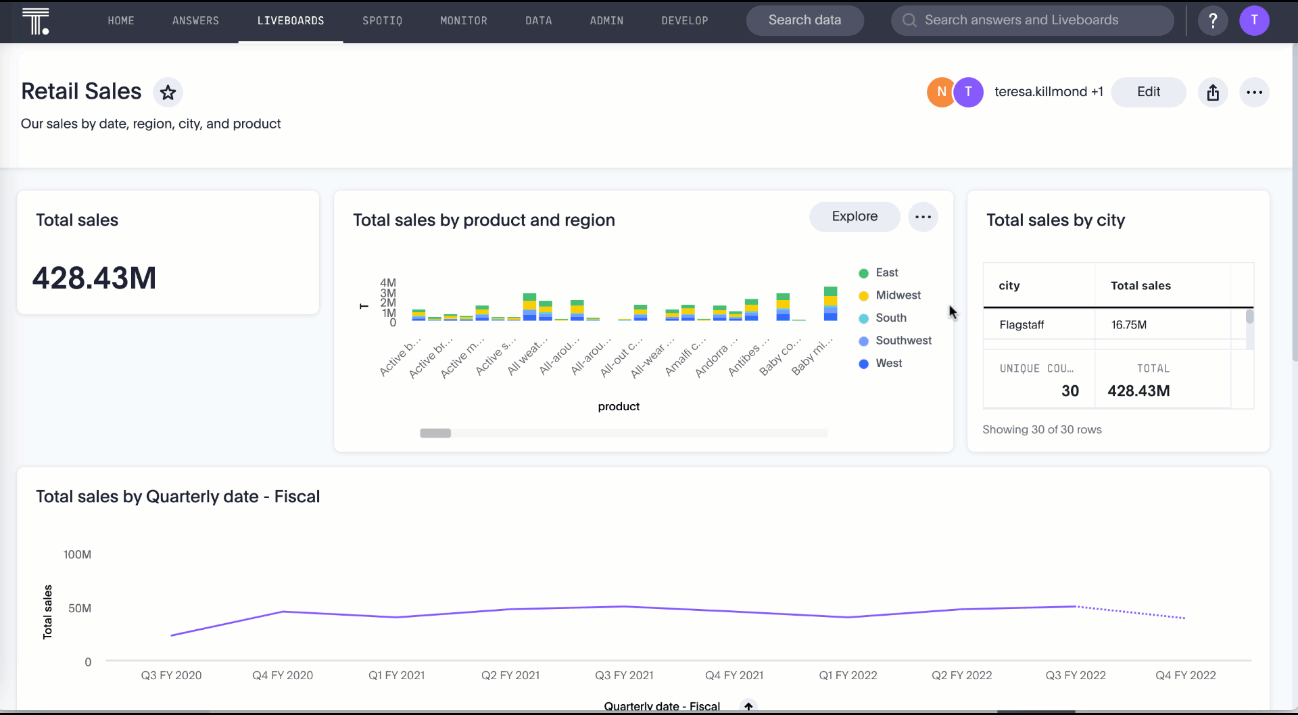Toggle the East region in the legend
This screenshot has height=715, width=1298.
point(878,272)
